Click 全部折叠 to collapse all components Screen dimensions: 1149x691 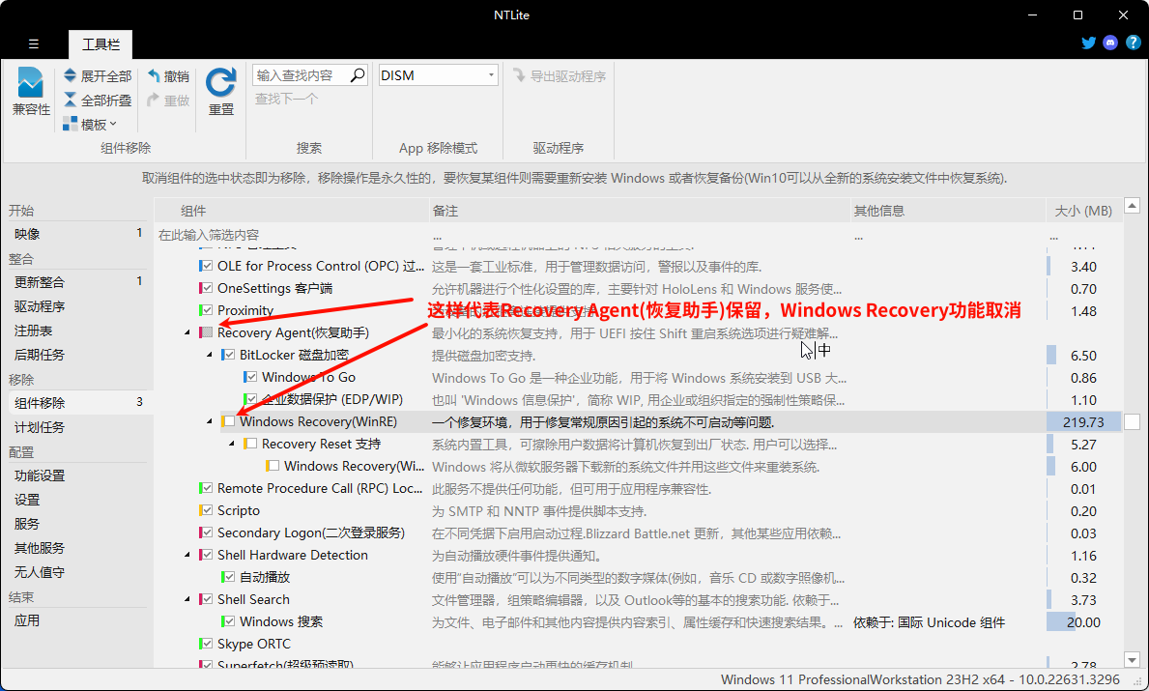(98, 100)
